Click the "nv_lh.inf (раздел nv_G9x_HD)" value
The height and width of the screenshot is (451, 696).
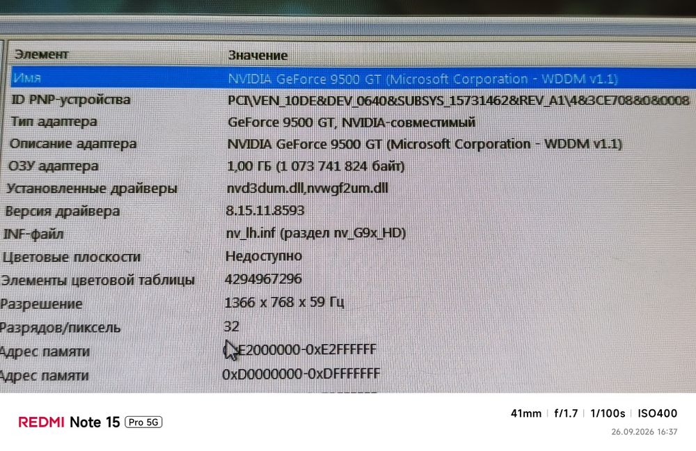[x=315, y=233]
